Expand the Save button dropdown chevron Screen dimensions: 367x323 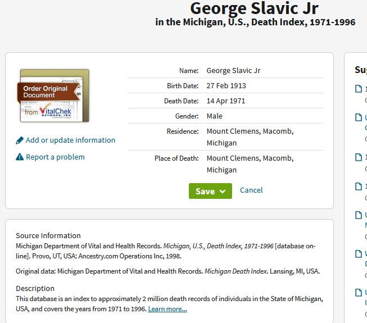pyautogui.click(x=223, y=192)
